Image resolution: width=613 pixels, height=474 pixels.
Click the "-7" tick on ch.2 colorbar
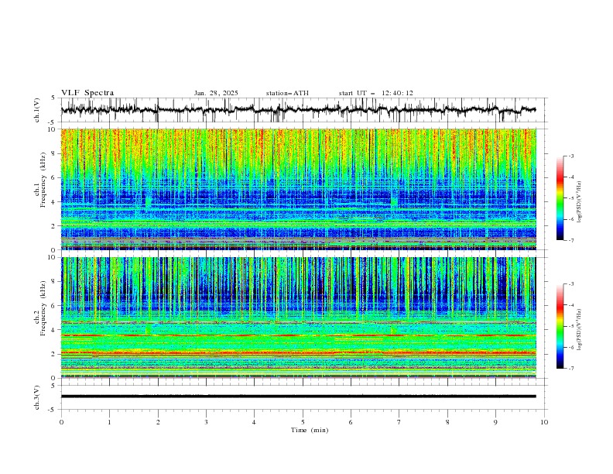tap(570, 369)
